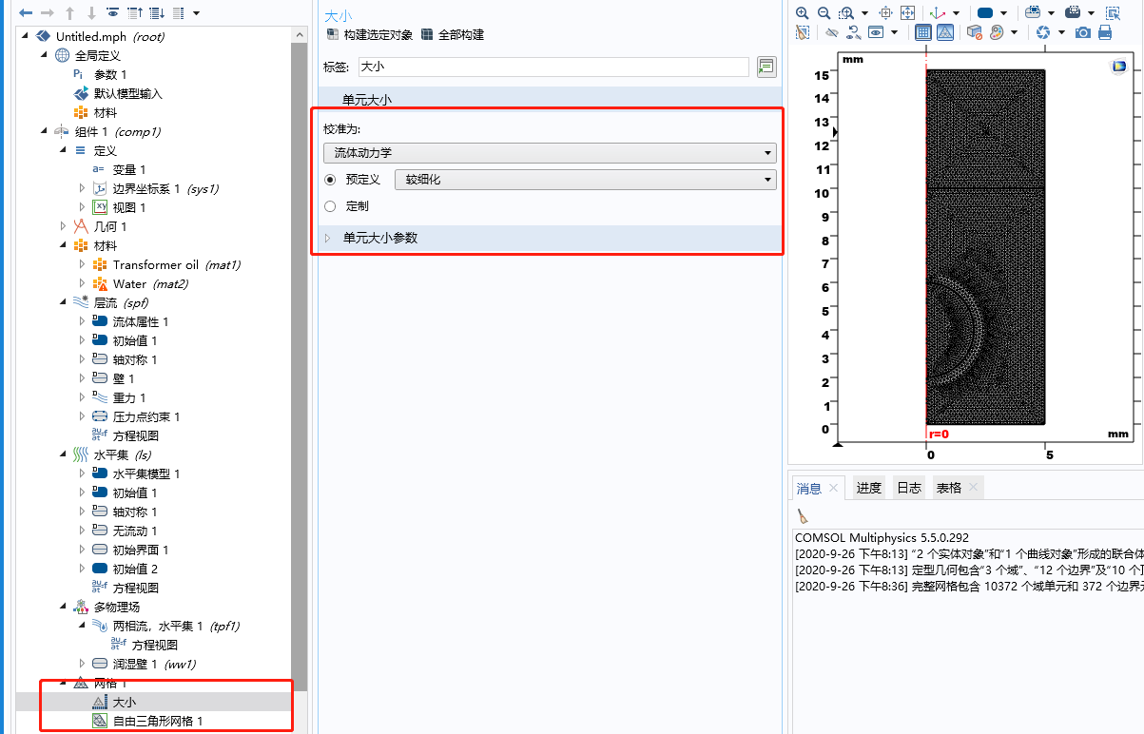Select the 预定义 radio button
This screenshot has height=734, width=1144.
coord(330,180)
